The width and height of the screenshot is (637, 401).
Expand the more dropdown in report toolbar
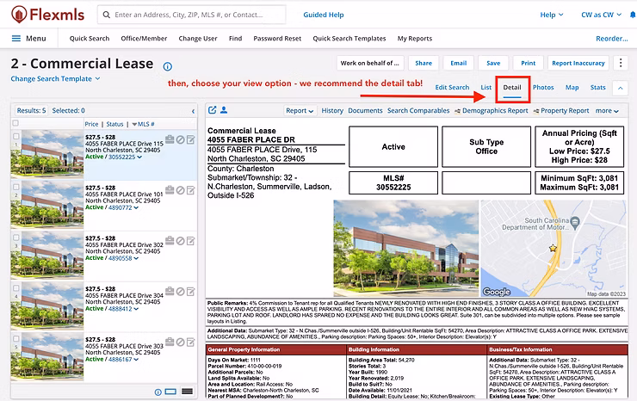pos(607,110)
